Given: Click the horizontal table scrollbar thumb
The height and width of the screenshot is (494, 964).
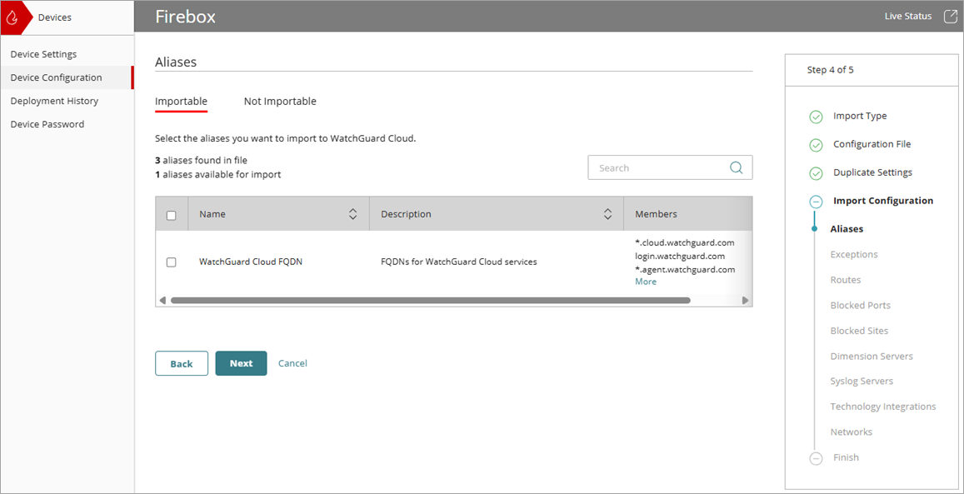Looking at the screenshot, I should (x=431, y=301).
